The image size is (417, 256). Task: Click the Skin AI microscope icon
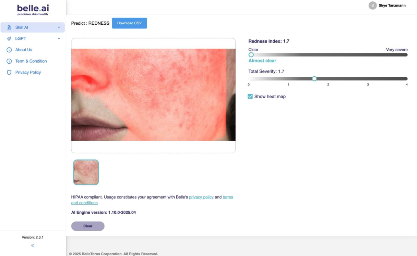pyautogui.click(x=9, y=27)
